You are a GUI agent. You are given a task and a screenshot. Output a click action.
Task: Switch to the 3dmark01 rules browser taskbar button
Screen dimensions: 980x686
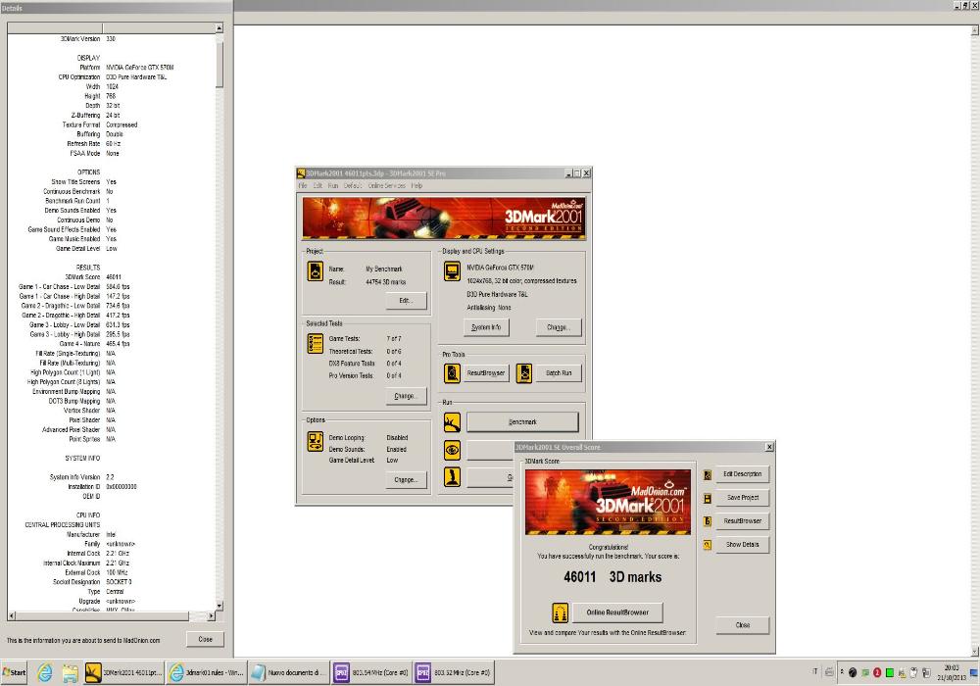point(208,673)
